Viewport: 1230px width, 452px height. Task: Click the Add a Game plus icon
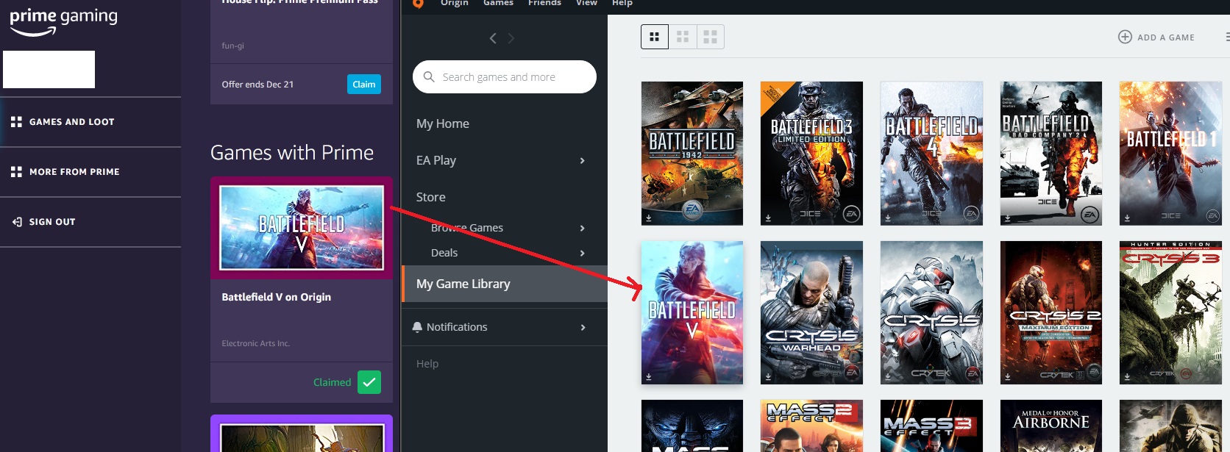[1125, 37]
